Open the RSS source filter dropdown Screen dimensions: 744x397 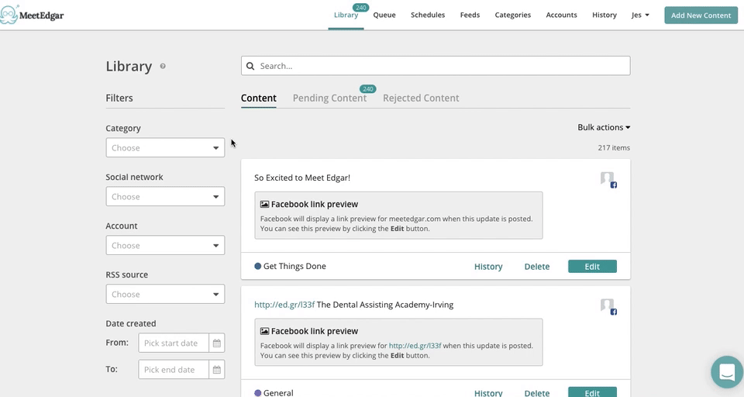(165, 295)
